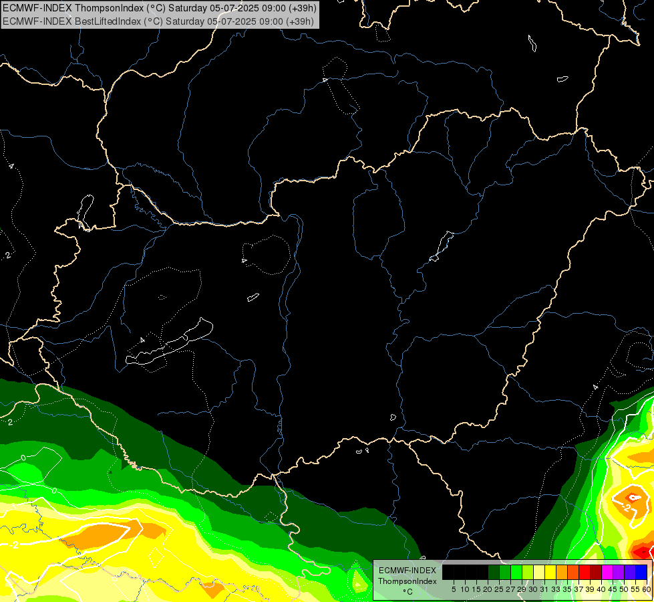Select the medium green 25–27 legend swatch
The height and width of the screenshot is (602, 654).
click(x=505, y=573)
